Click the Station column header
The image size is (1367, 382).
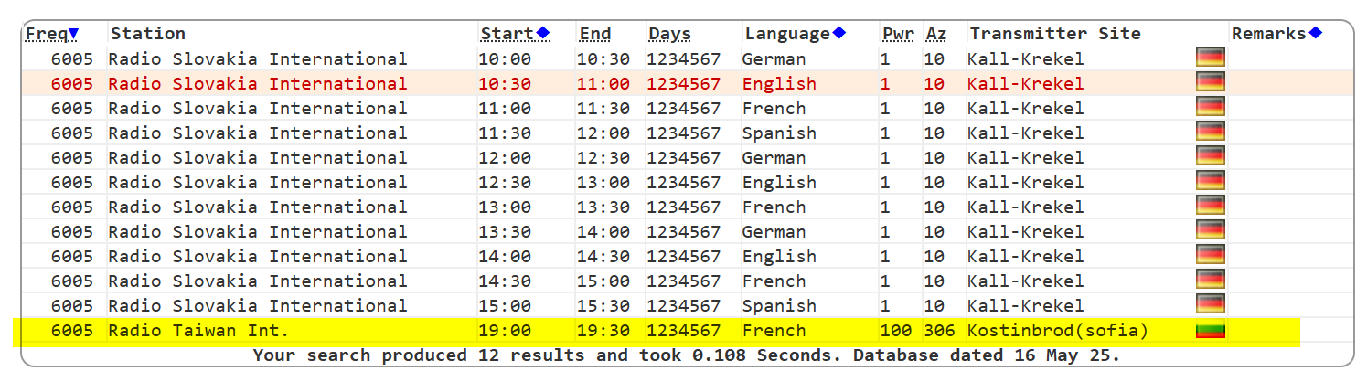(x=147, y=34)
